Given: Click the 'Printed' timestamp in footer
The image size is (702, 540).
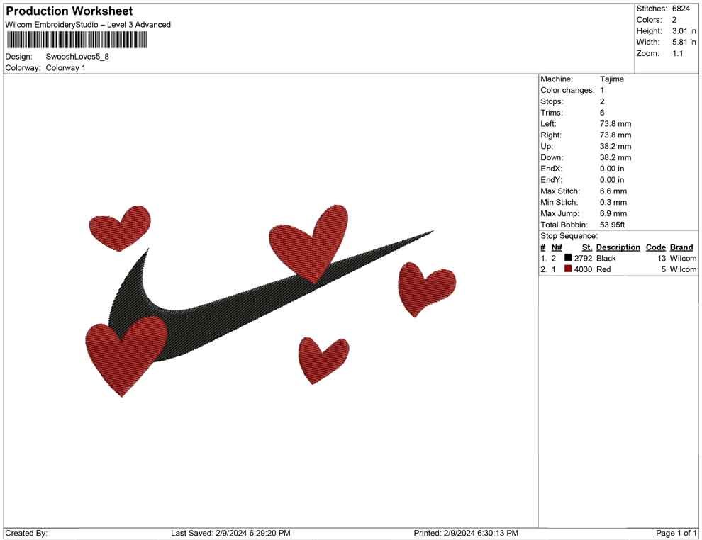Looking at the screenshot, I should click(x=466, y=534).
